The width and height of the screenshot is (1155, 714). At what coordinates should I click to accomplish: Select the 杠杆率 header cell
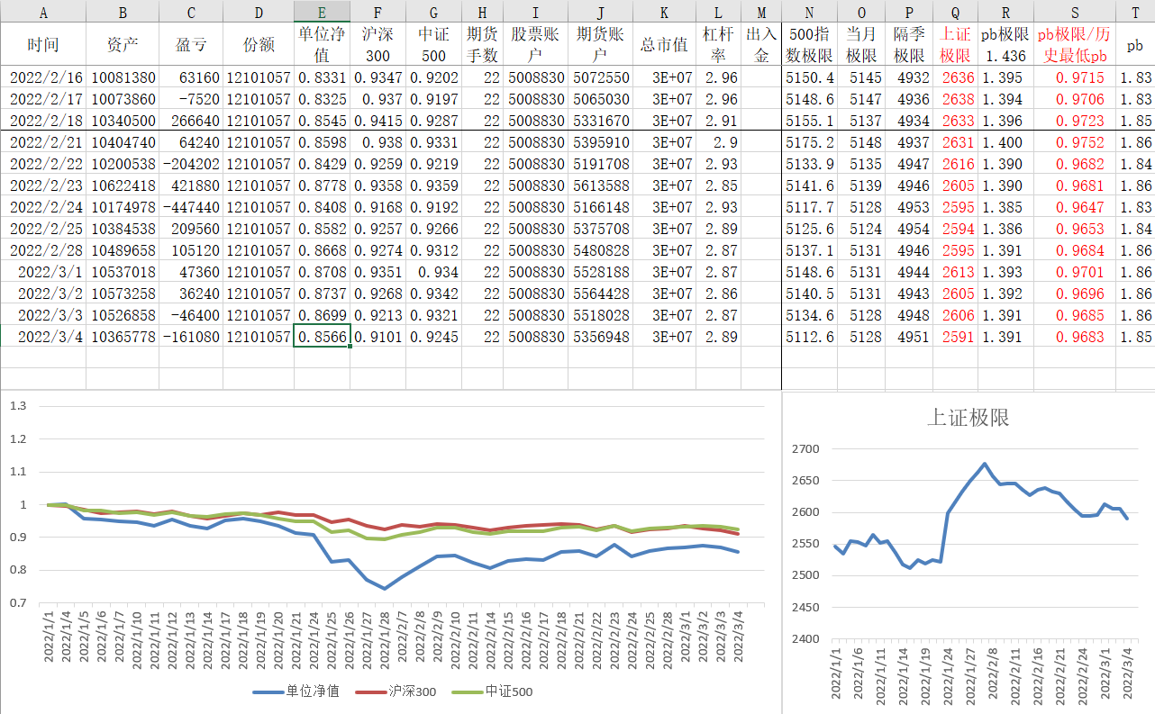(x=718, y=44)
